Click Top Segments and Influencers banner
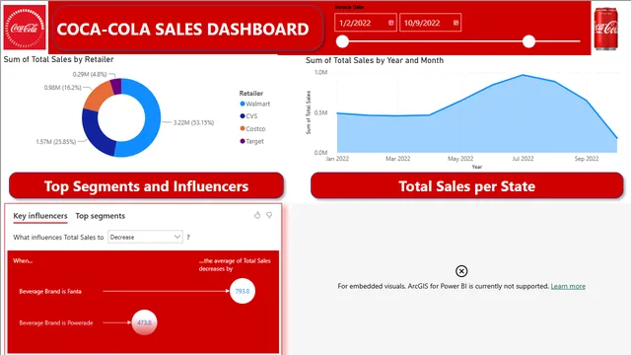The width and height of the screenshot is (631, 355). coord(147,186)
